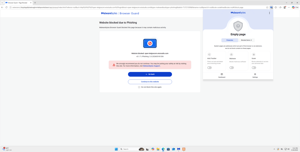Click the Go back button
This screenshot has width=300, height=152.
[150, 74]
